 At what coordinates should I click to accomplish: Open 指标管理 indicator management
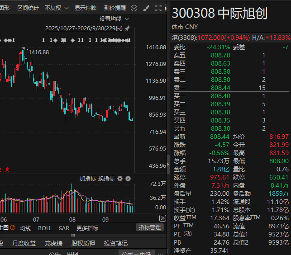click(x=150, y=227)
